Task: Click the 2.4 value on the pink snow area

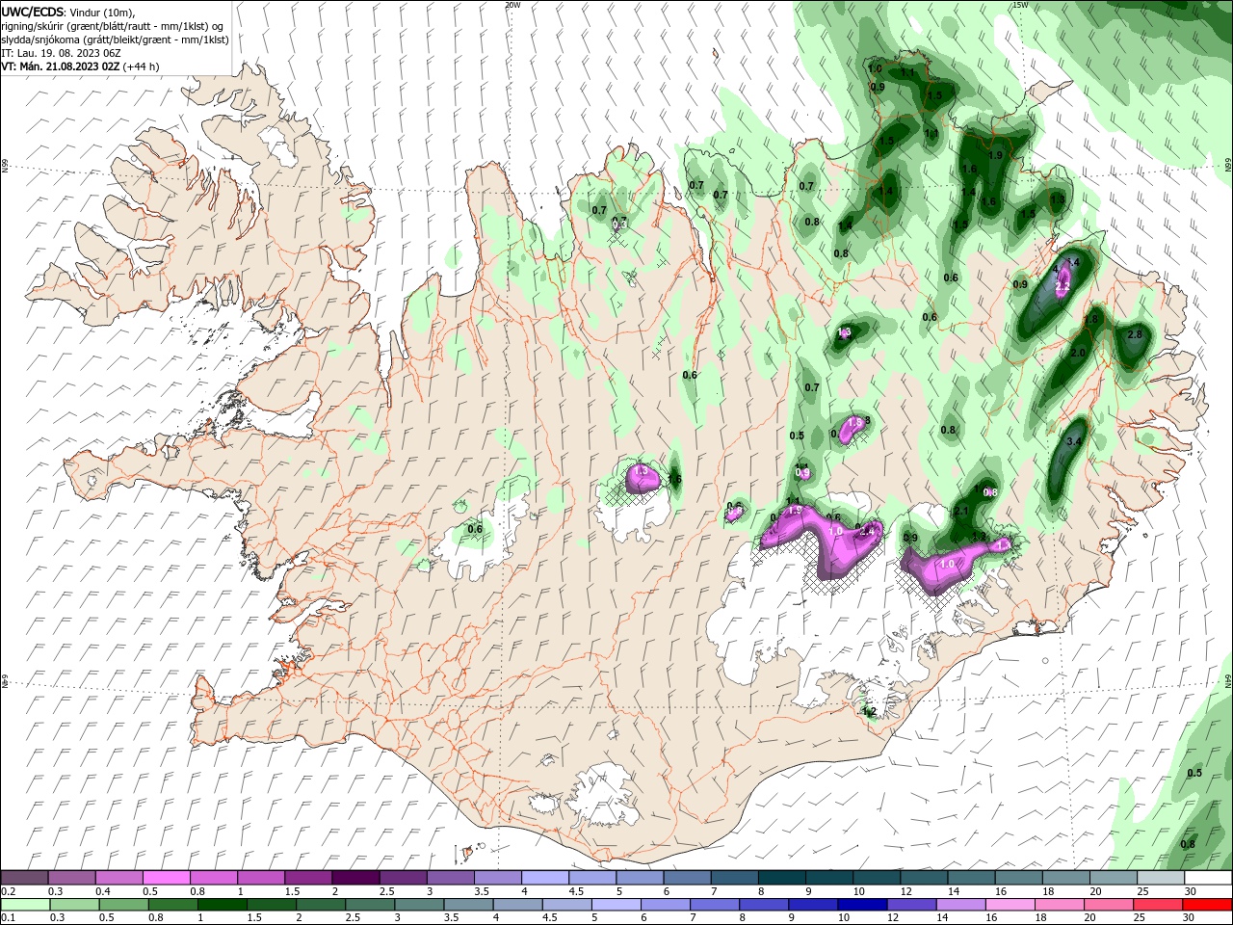Action: (867, 532)
